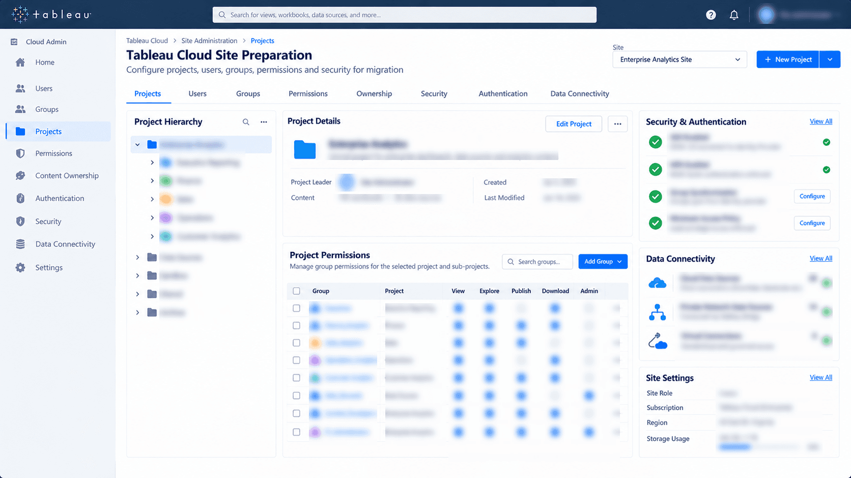
Task: Click the main search bar
Action: click(405, 15)
